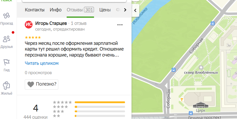Click the orange church cross map icon

click(182, 100)
